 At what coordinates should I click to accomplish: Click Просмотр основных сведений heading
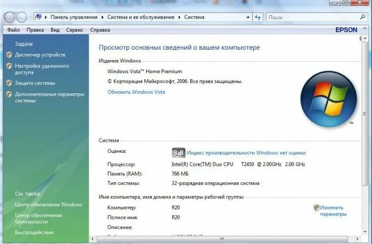[179, 47]
